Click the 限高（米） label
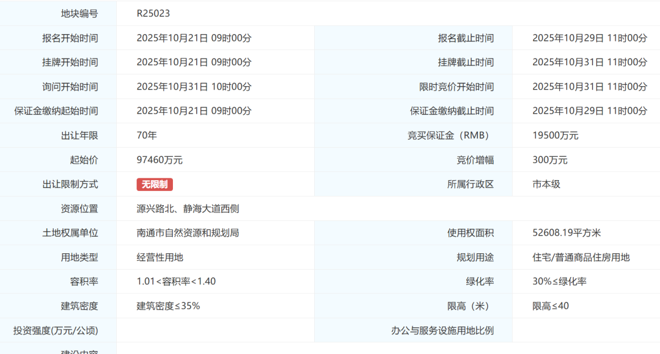Viewport: 660px width, 354px height. (x=470, y=306)
